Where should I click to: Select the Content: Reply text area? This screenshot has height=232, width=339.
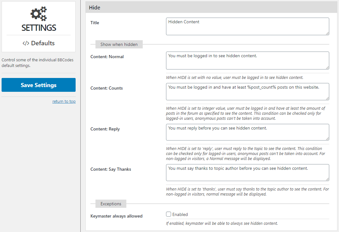pos(248,132)
